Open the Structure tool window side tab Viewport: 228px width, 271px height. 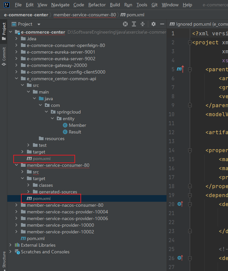click(x=4, y=260)
